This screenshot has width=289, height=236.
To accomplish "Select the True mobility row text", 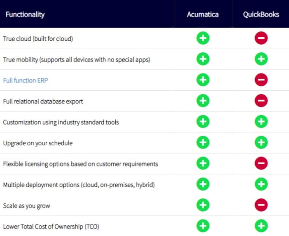I will click(x=77, y=60).
